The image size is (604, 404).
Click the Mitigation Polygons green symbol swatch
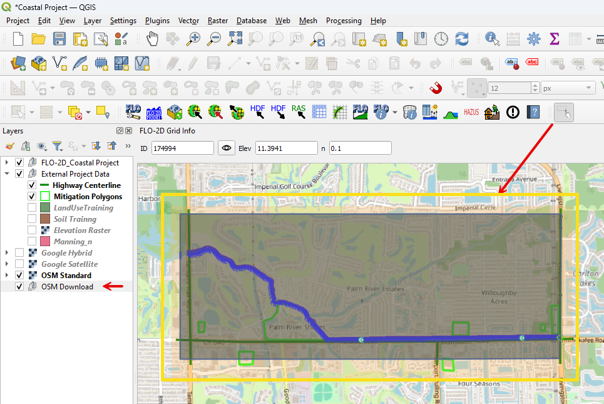click(x=45, y=197)
